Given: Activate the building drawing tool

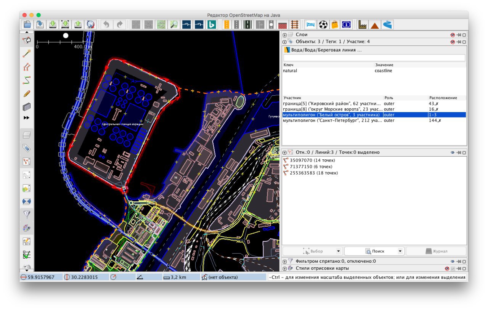Looking at the screenshot, I should (x=27, y=106).
